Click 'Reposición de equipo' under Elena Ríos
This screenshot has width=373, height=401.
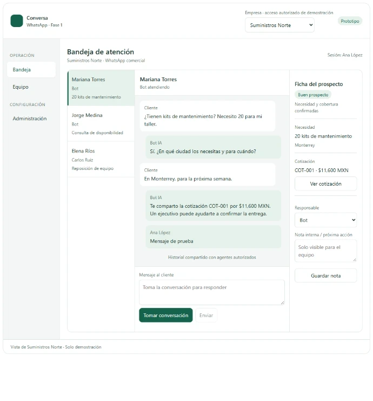pos(92,168)
